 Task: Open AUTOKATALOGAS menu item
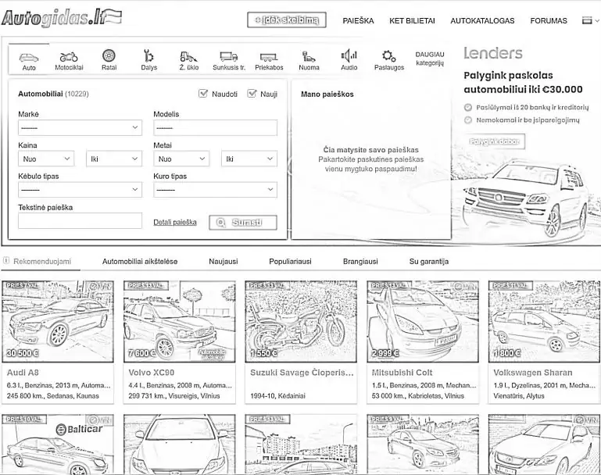click(x=482, y=20)
